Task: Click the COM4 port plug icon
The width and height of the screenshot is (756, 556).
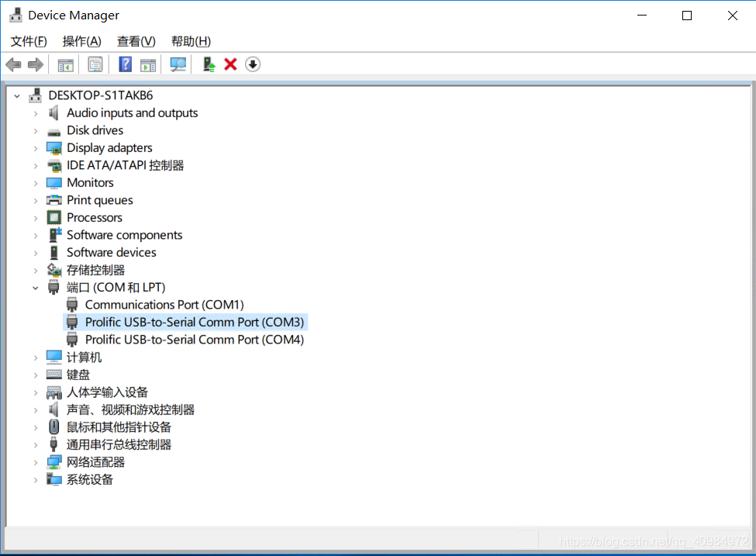Action: 72,340
